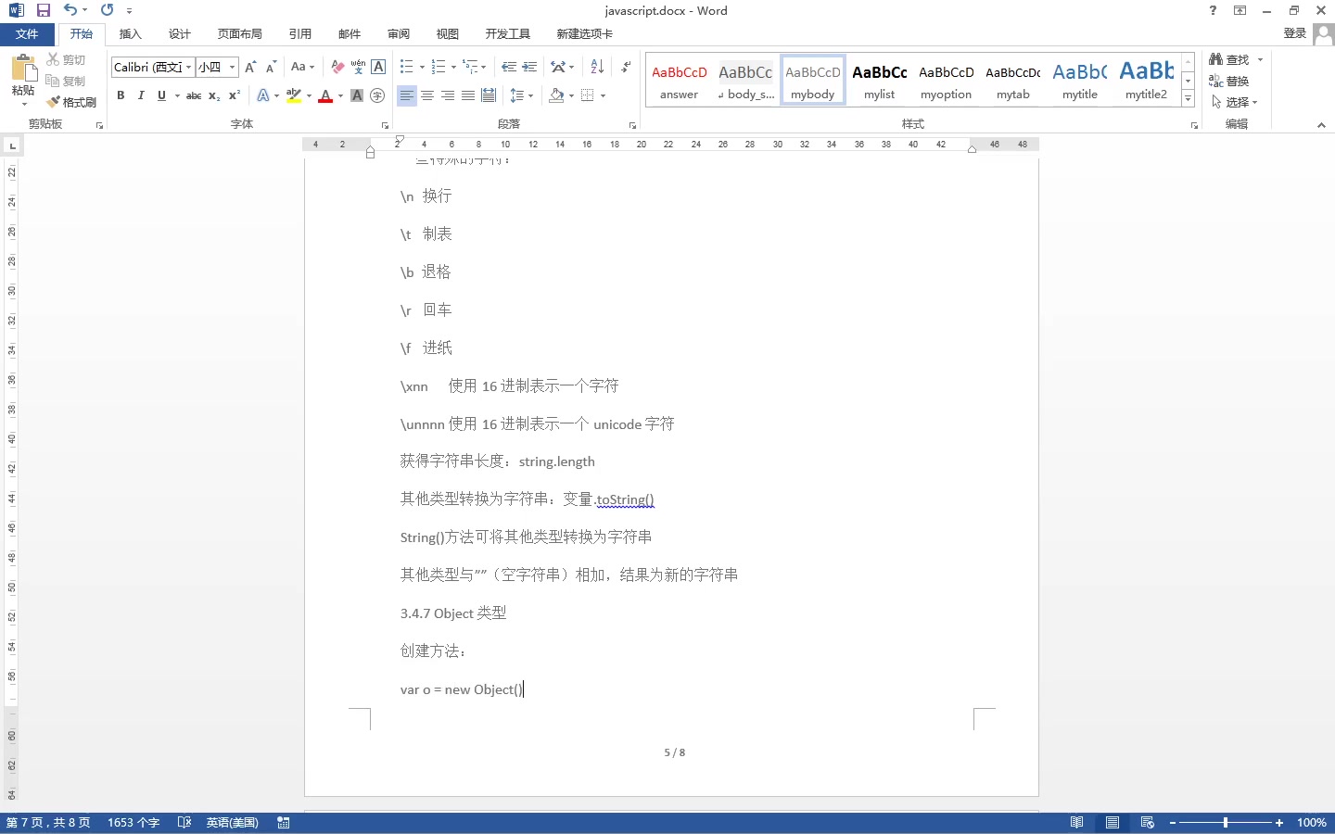Switch to Web Layout view

pyautogui.click(x=1148, y=823)
